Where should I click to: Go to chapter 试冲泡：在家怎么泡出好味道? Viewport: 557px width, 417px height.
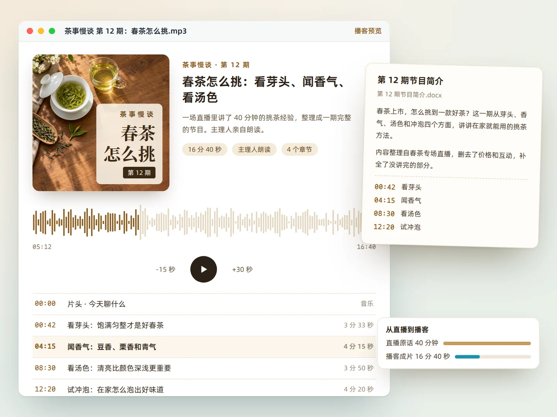click(204, 388)
